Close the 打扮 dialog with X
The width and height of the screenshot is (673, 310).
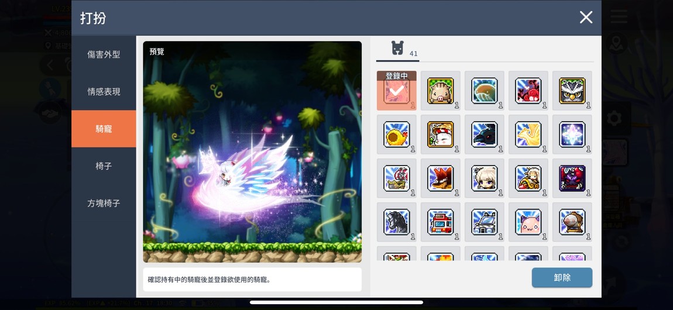coord(586,18)
